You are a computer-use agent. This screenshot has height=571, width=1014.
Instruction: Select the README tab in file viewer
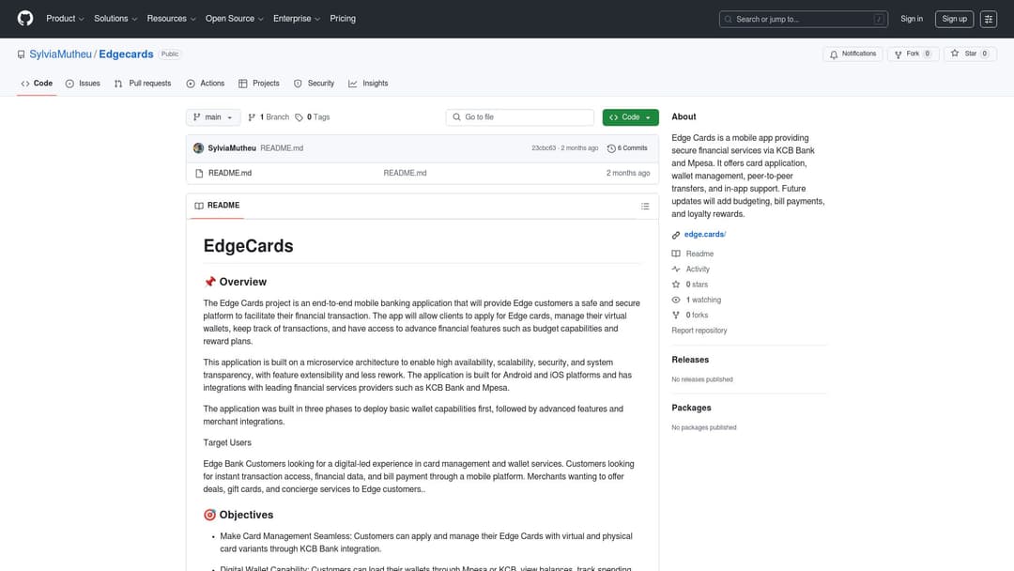coord(217,206)
